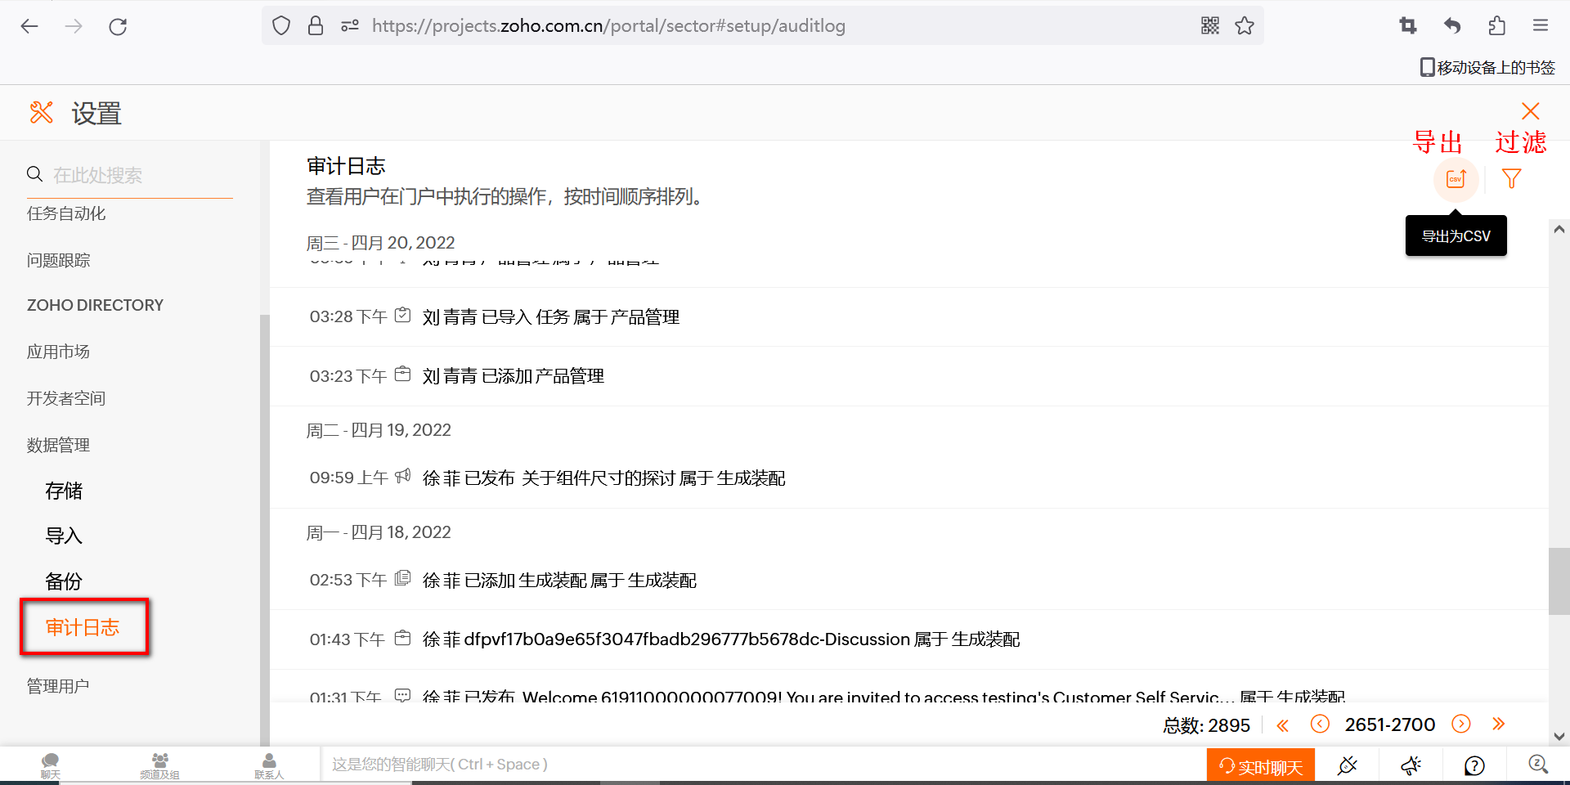This screenshot has height=785, width=1570.
Task: Jump to the first page of logs
Action: click(x=1282, y=724)
